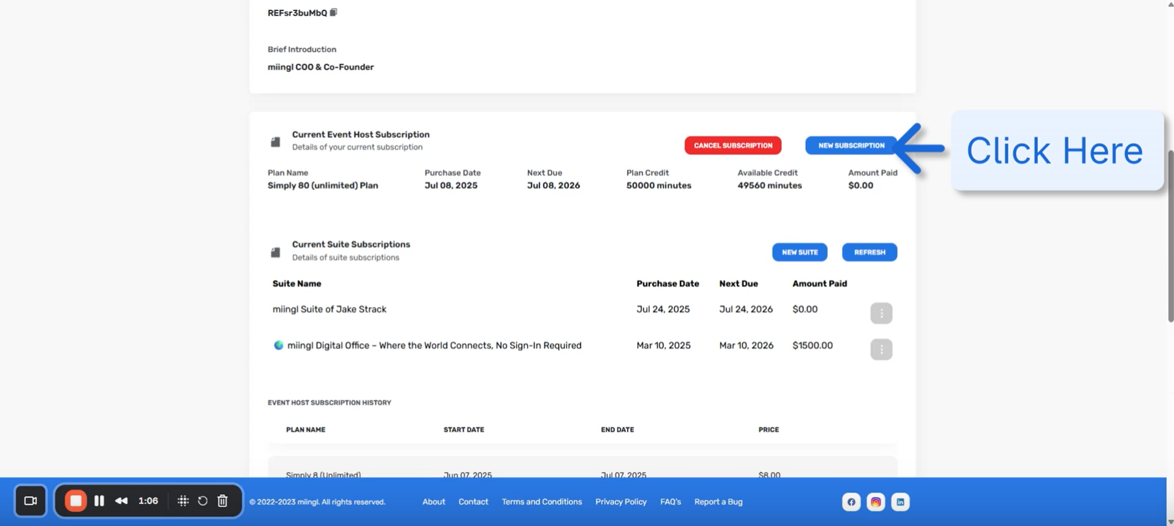This screenshot has height=526, width=1174.
Task: Copy the referral code REFsr3buMbQ
Action: 333,12
